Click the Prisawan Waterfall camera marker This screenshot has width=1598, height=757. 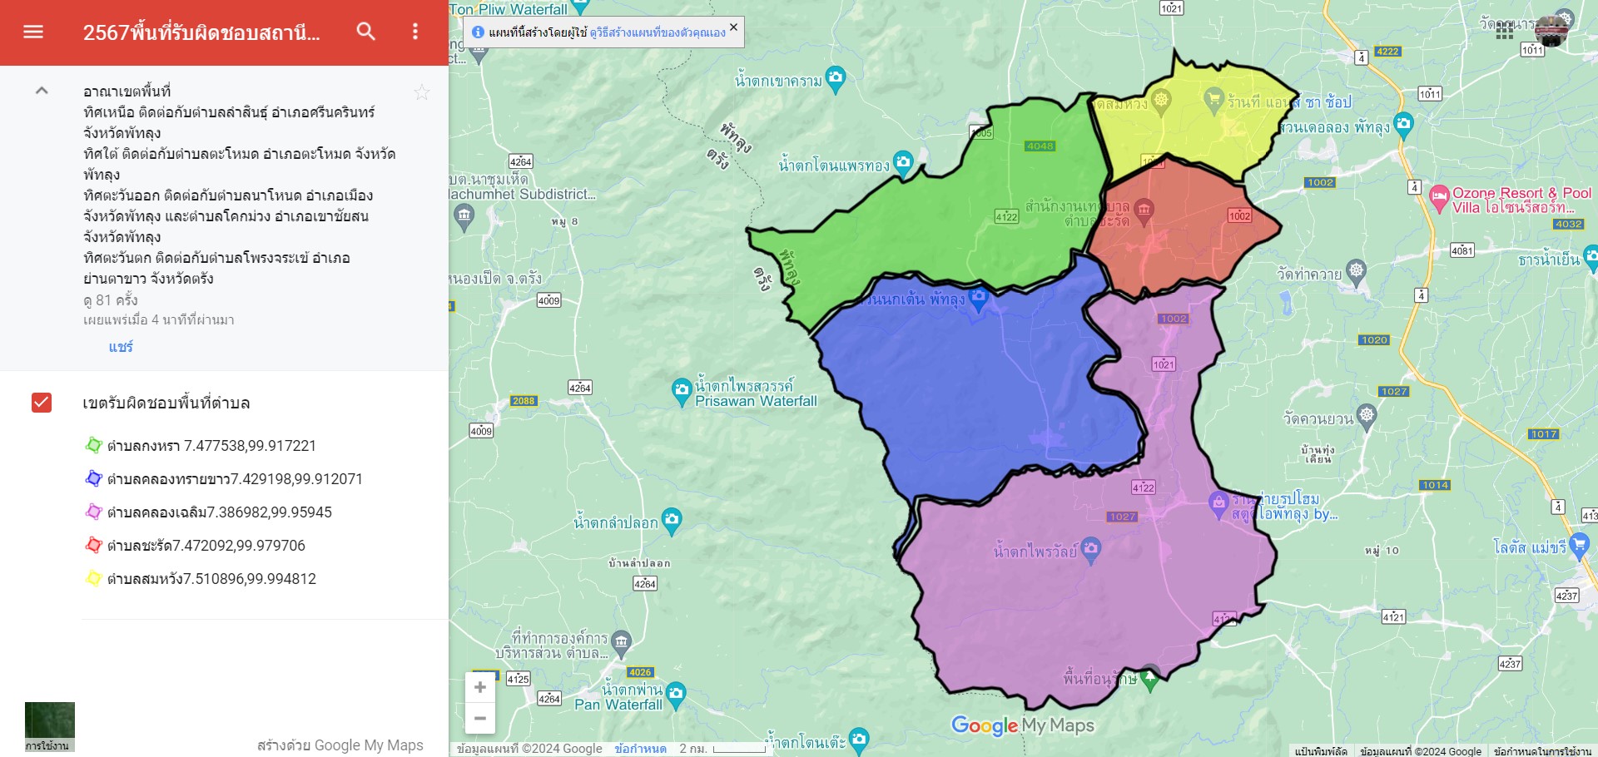tap(682, 389)
